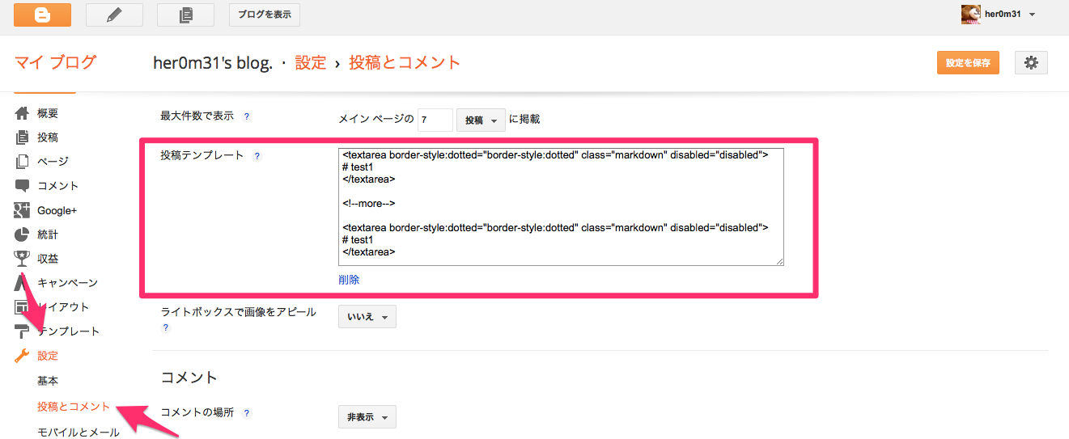Open the gear options menu
The width and height of the screenshot is (1069, 439).
(x=1031, y=63)
